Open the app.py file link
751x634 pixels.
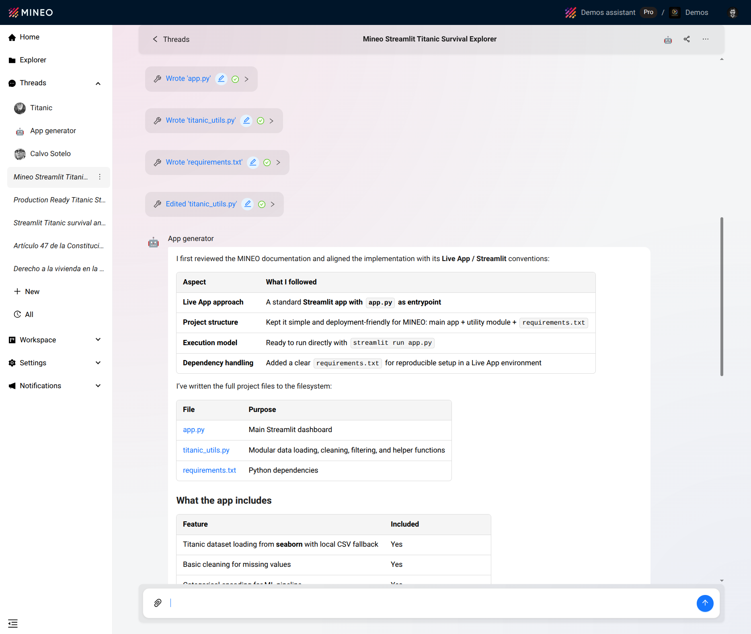pos(193,430)
